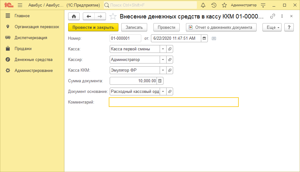The image size is (300, 172).
Task: Expand the Касса ККМ dropdown
Action: click(163, 70)
